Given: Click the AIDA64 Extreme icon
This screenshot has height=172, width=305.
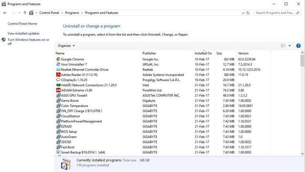Looking at the screenshot, I should (x=58, y=90).
